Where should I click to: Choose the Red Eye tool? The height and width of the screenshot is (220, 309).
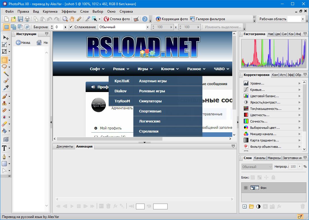pyautogui.click(x=4, y=117)
